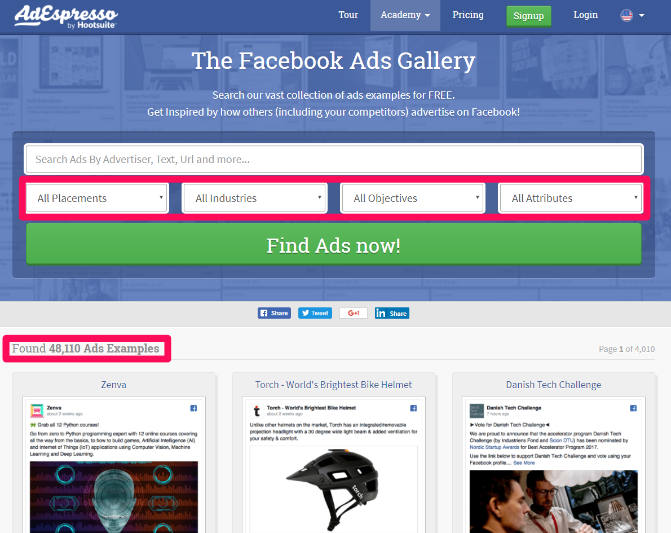Open the Pricing page
Screen dimensions: 671x533
pos(468,15)
